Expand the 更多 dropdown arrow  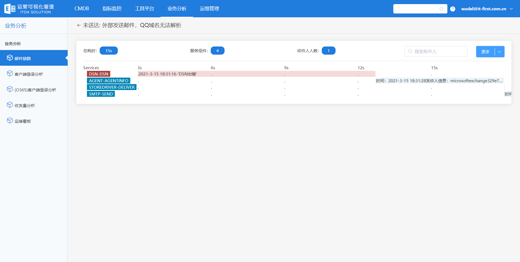499,52
